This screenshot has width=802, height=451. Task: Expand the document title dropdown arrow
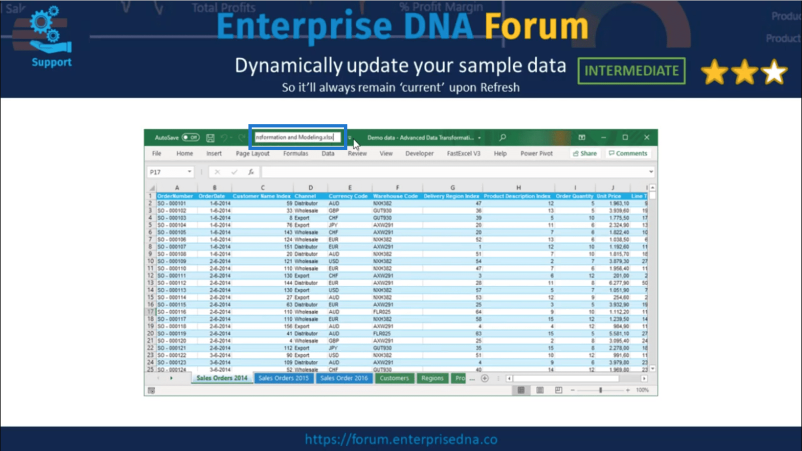point(479,138)
